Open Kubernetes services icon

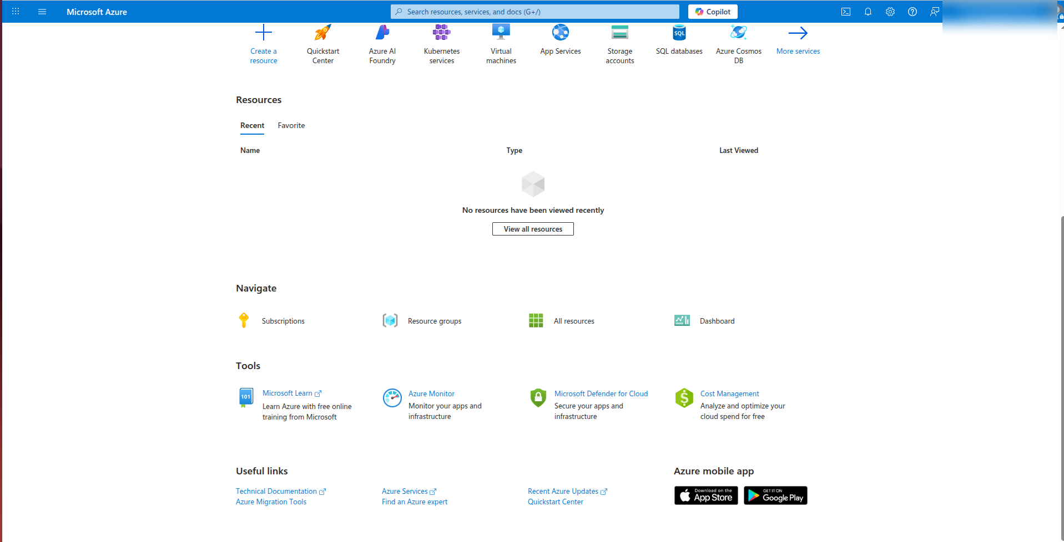coord(442,33)
